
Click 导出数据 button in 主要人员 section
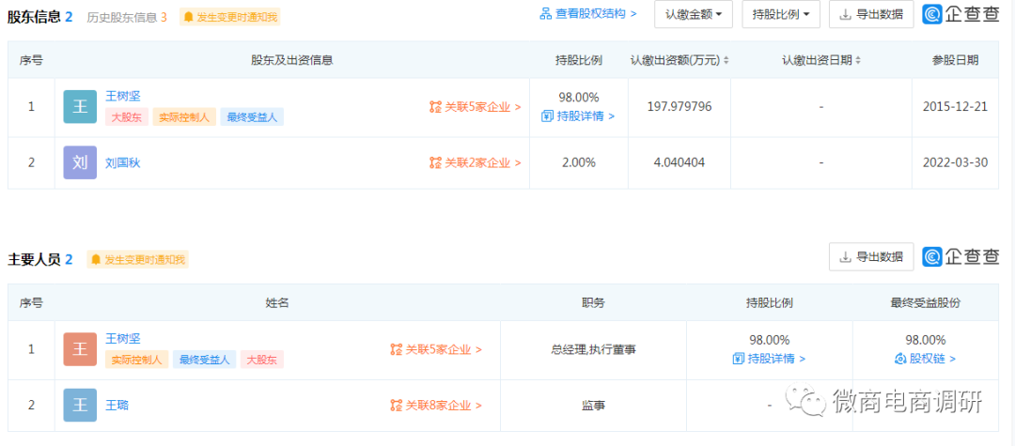pos(870,256)
